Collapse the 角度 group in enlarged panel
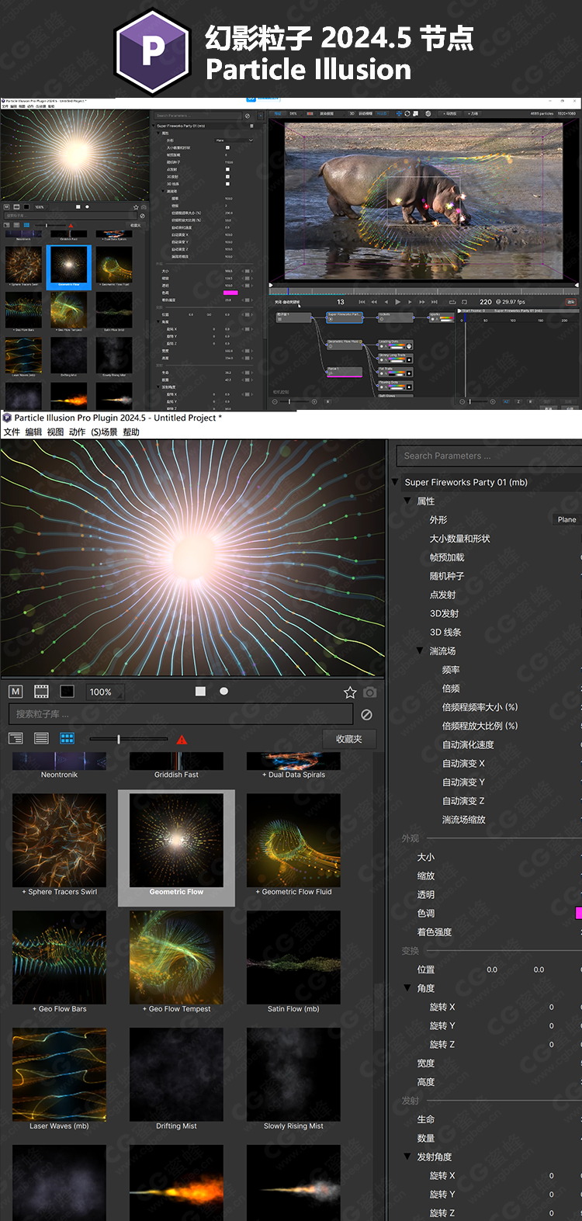The image size is (582, 1221). click(x=407, y=988)
